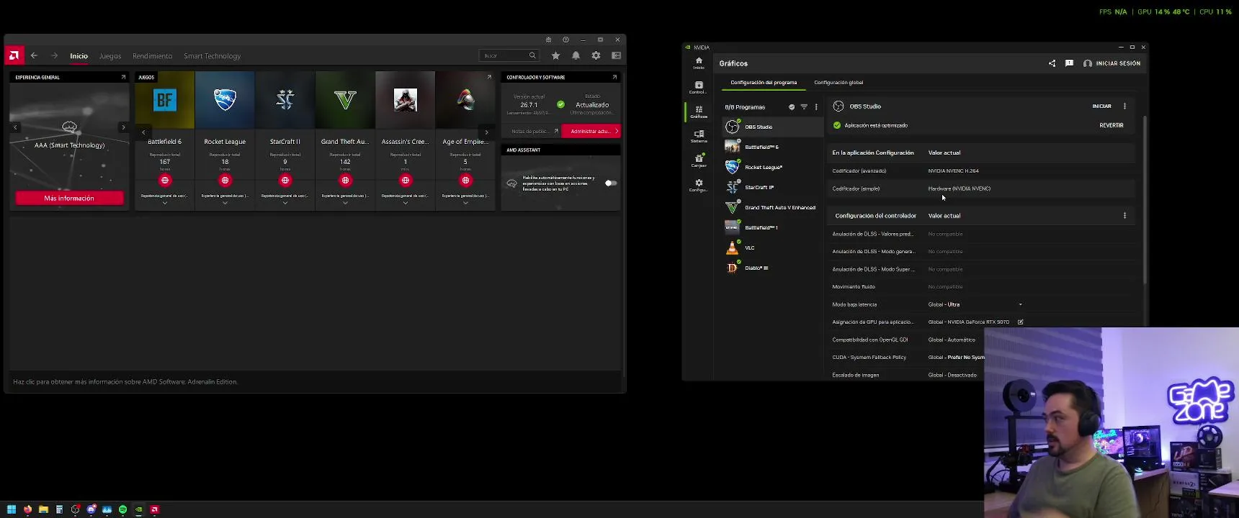Go back in AMD Software navigation
This screenshot has height=518, width=1239.
34,55
